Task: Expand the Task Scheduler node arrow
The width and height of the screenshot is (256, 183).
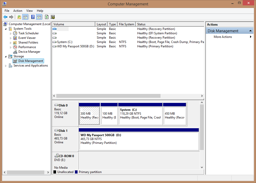Action: point(10,34)
